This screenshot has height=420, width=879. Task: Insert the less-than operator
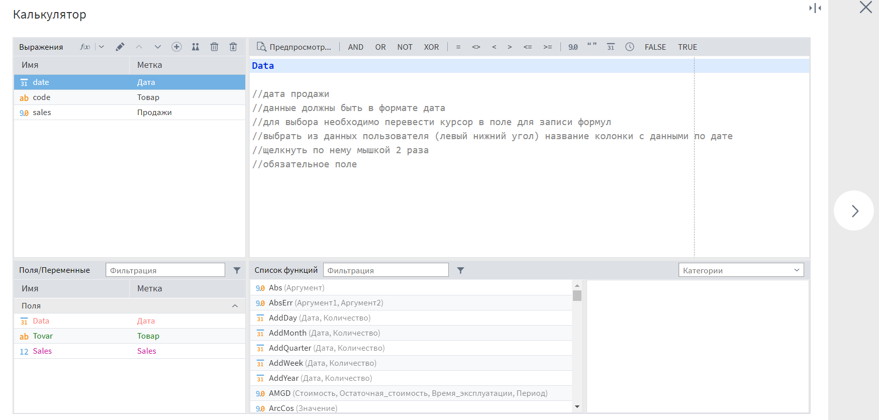(x=494, y=47)
